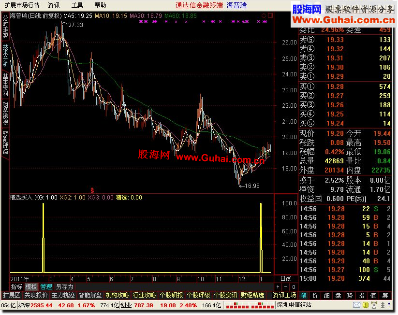Click the 卖⑤ price 19.33
398x315 pixels.
[x=335, y=40]
